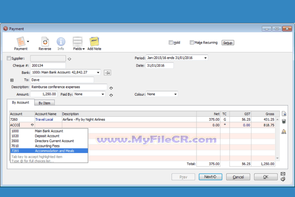
Task: Click the new line icon beside table
Action: (x=284, y=114)
